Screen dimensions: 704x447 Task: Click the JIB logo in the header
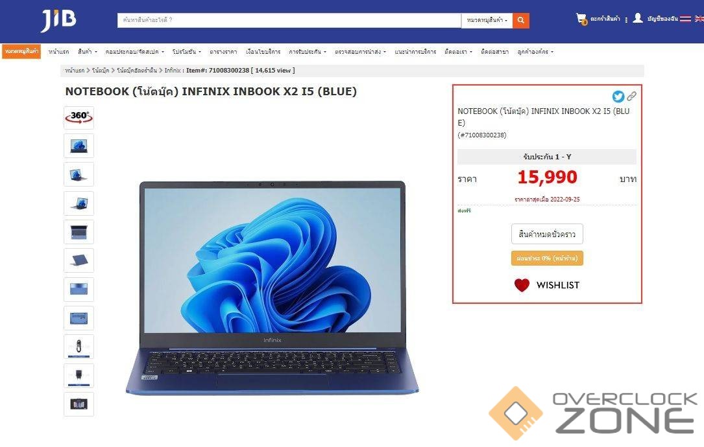tap(59, 20)
